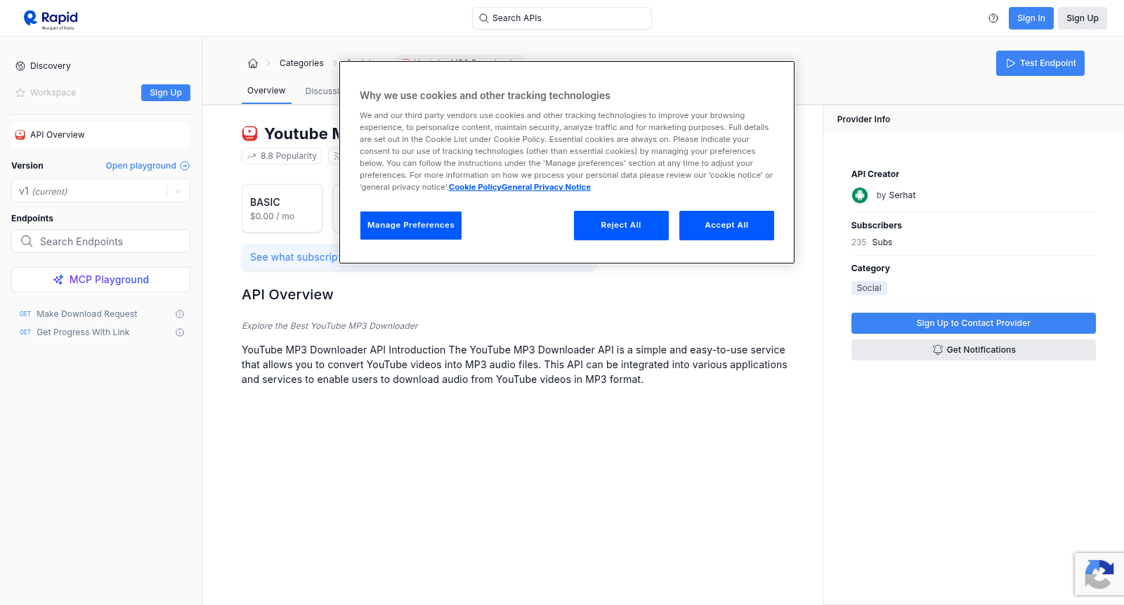Click the '235 Subs' subscriber count
Image resolution: width=1124 pixels, height=605 pixels.
coord(872,242)
